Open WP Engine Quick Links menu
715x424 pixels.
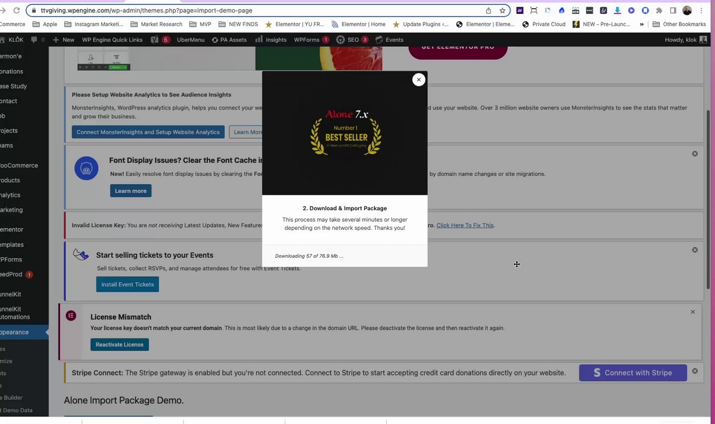click(x=112, y=40)
